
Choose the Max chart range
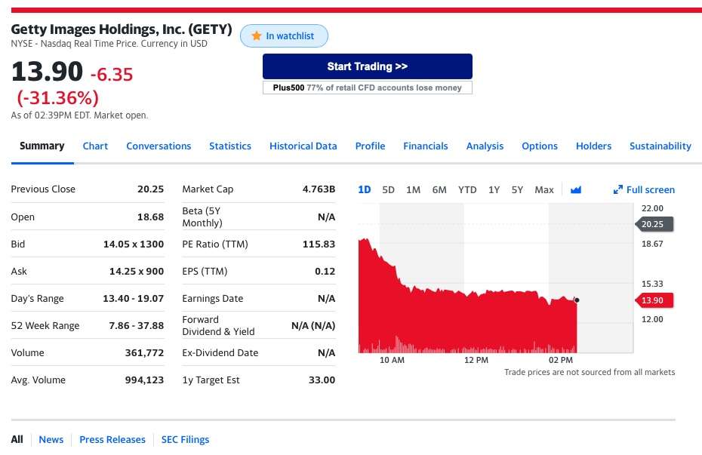pos(544,190)
